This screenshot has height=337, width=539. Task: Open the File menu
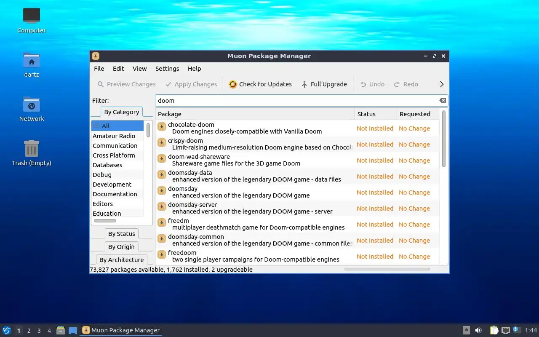coord(99,69)
